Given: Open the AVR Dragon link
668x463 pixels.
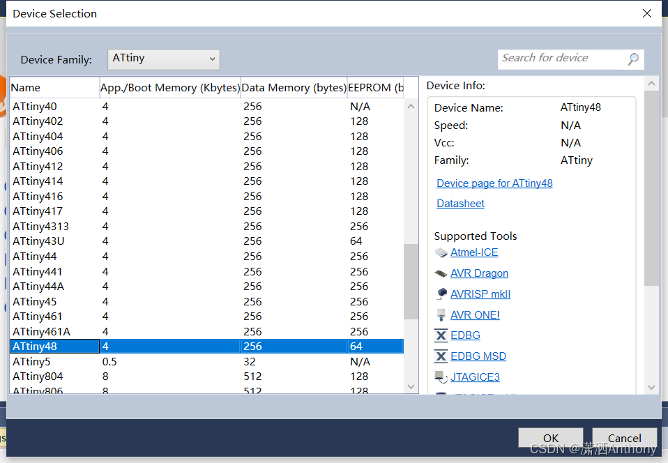Looking at the screenshot, I should tap(479, 273).
